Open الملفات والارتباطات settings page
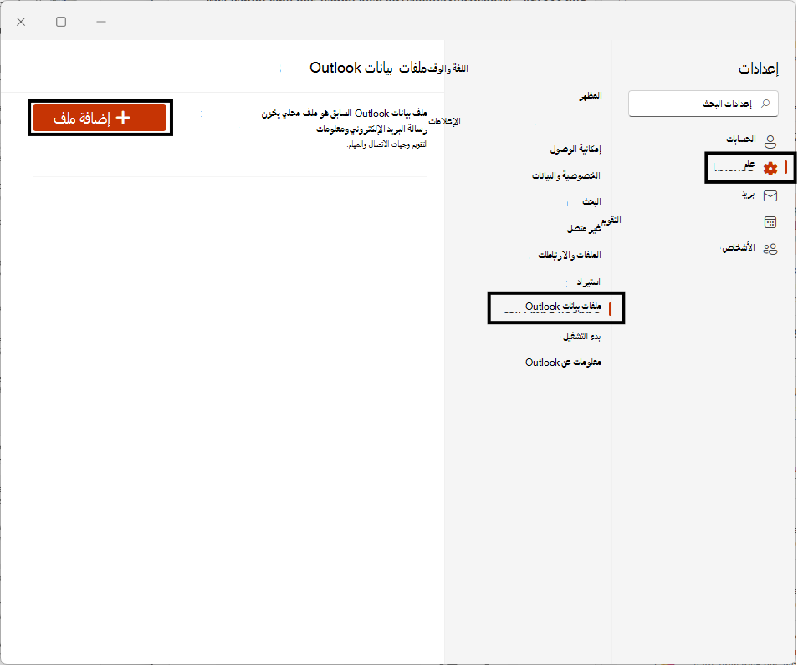The height and width of the screenshot is (665, 798). [570, 255]
